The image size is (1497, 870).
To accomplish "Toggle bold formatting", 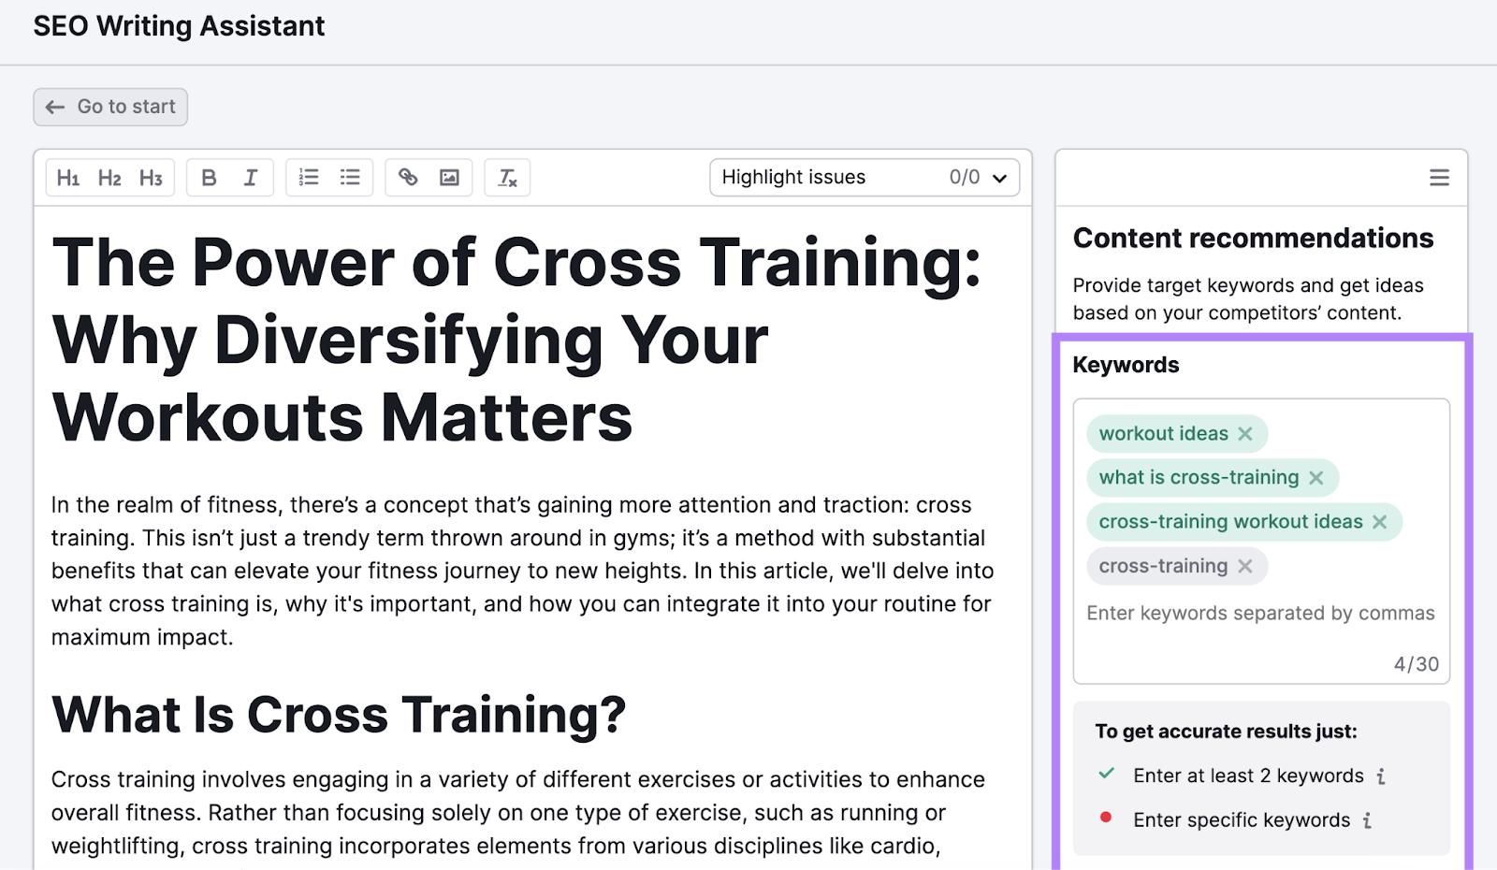I will 209,178.
